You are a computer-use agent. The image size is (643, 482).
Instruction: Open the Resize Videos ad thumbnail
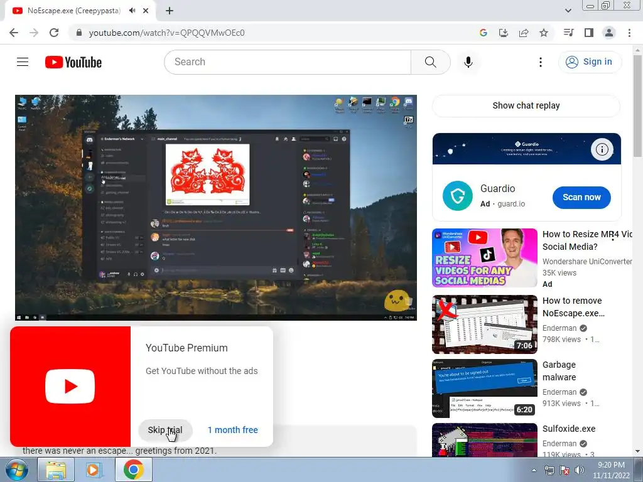click(485, 258)
